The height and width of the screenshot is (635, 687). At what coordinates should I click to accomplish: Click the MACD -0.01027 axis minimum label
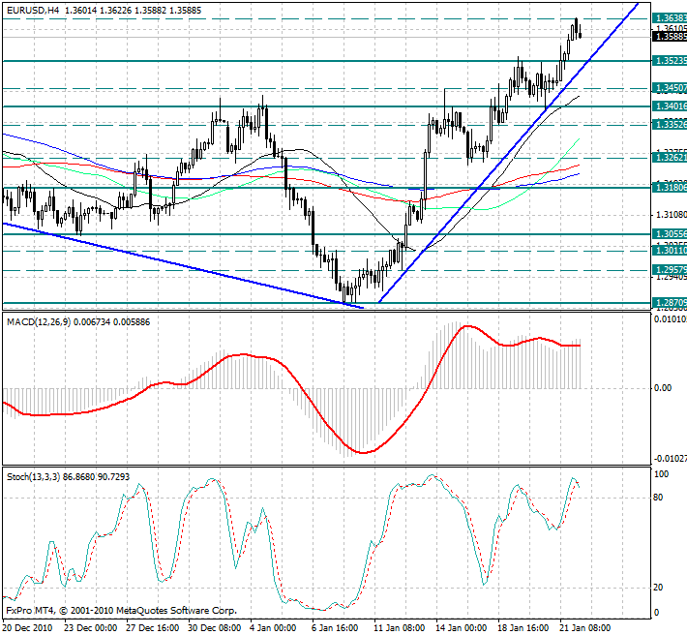[671, 459]
